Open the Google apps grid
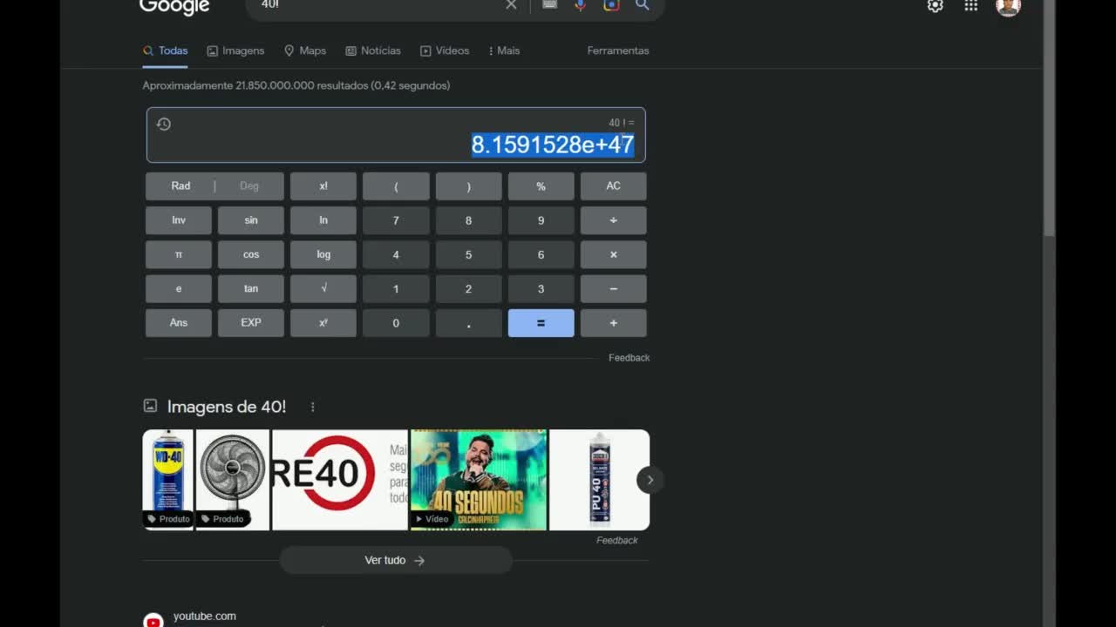The height and width of the screenshot is (627, 1116). coord(970,6)
